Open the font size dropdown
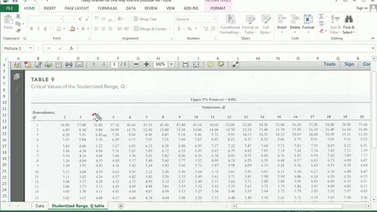The width and height of the screenshot is (377, 212). (74, 19)
